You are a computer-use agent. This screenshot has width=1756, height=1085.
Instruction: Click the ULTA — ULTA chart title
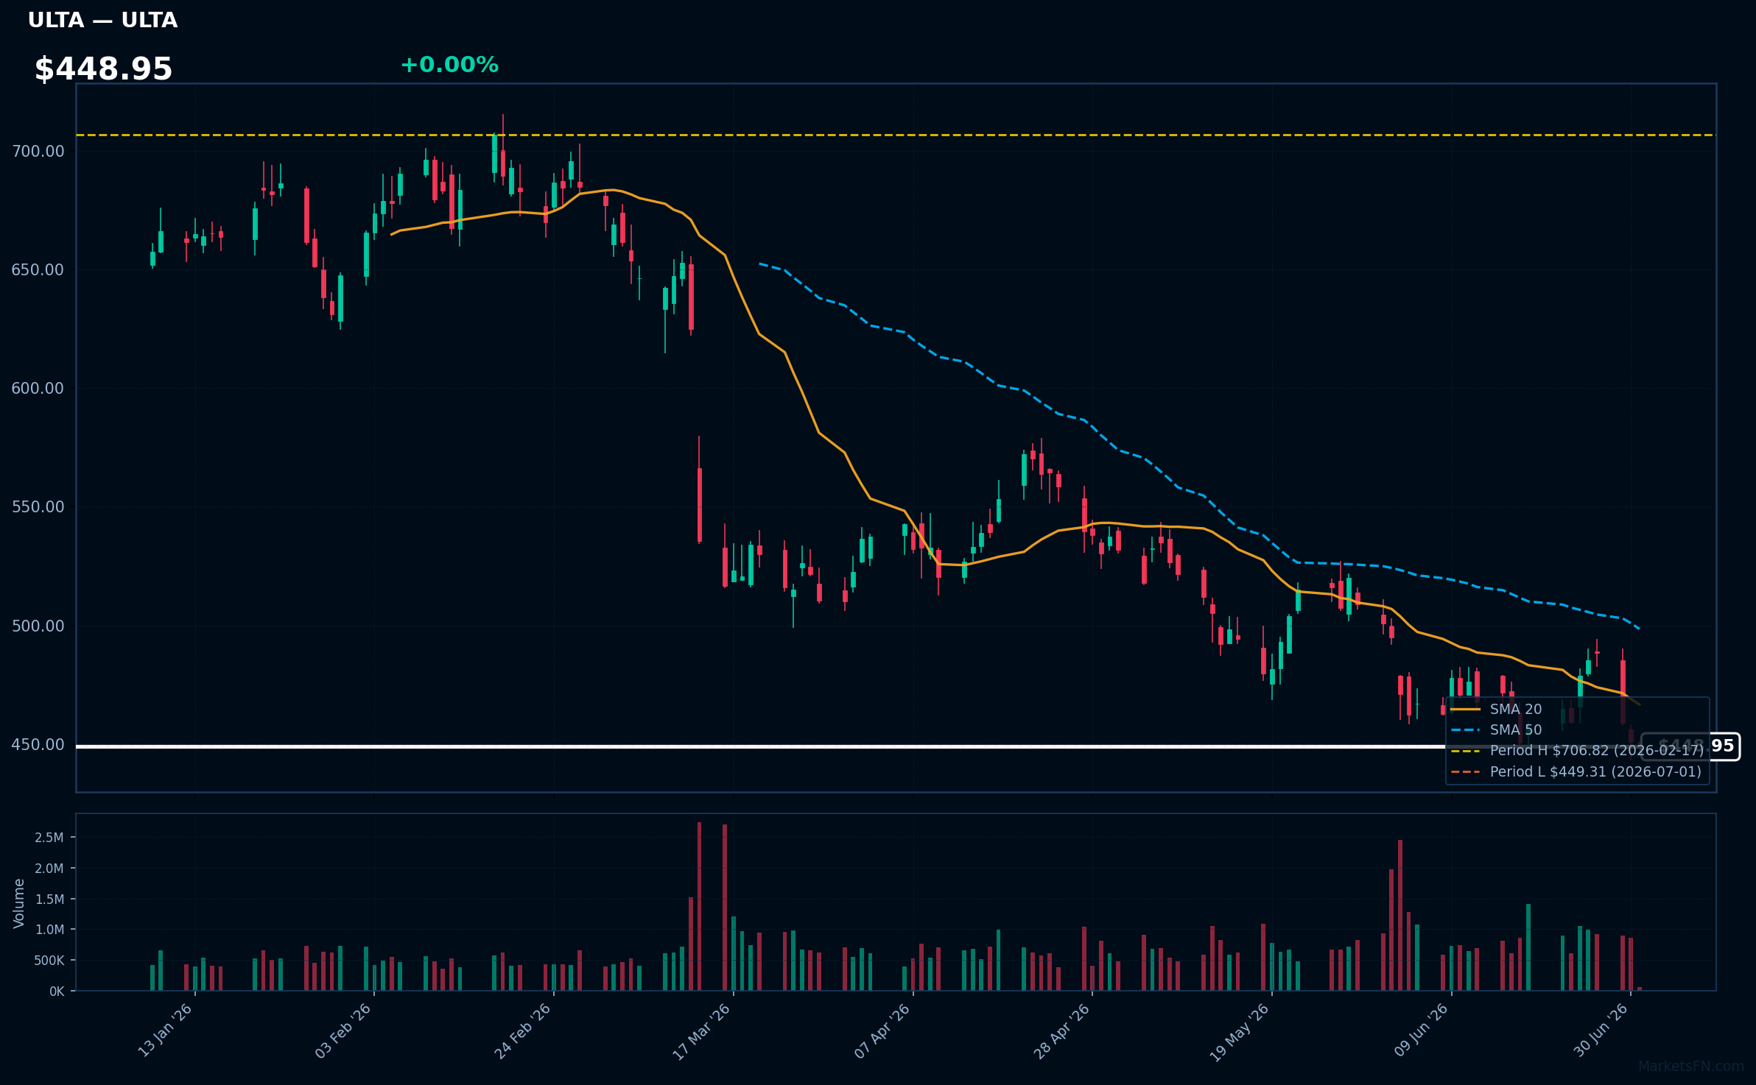pyautogui.click(x=102, y=21)
